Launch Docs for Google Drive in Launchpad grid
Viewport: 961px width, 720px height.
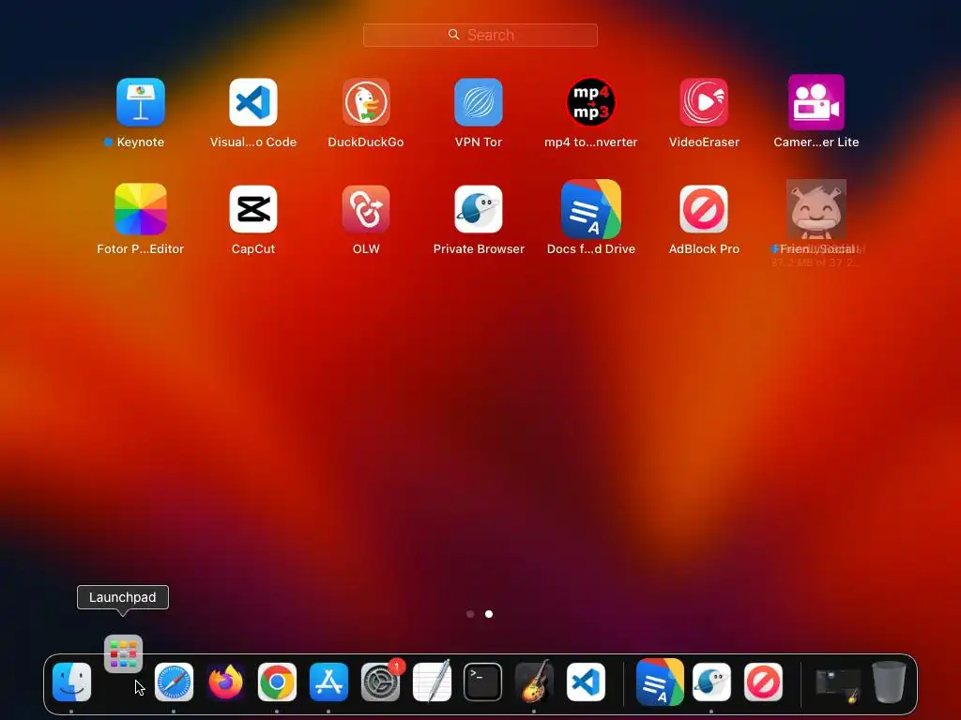pos(591,209)
